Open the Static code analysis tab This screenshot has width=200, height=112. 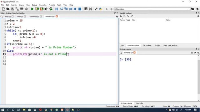[170, 45]
